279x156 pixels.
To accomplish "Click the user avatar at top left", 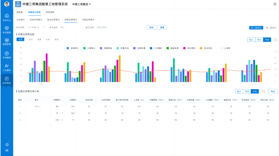I will [x=7, y=4].
